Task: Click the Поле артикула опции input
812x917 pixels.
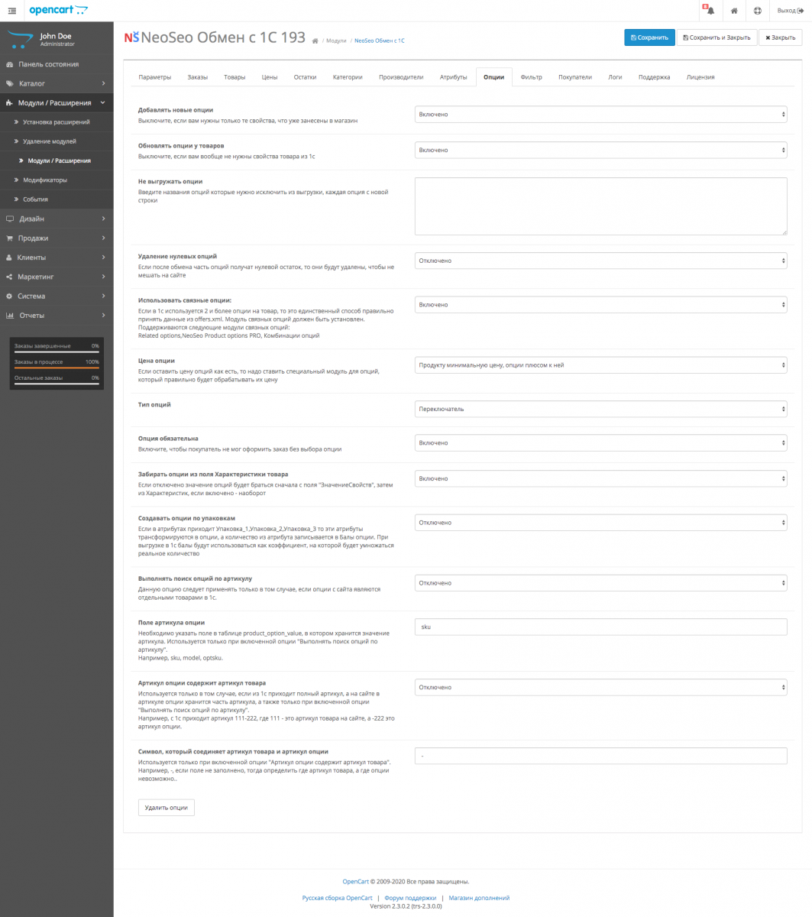Action: tap(600, 627)
